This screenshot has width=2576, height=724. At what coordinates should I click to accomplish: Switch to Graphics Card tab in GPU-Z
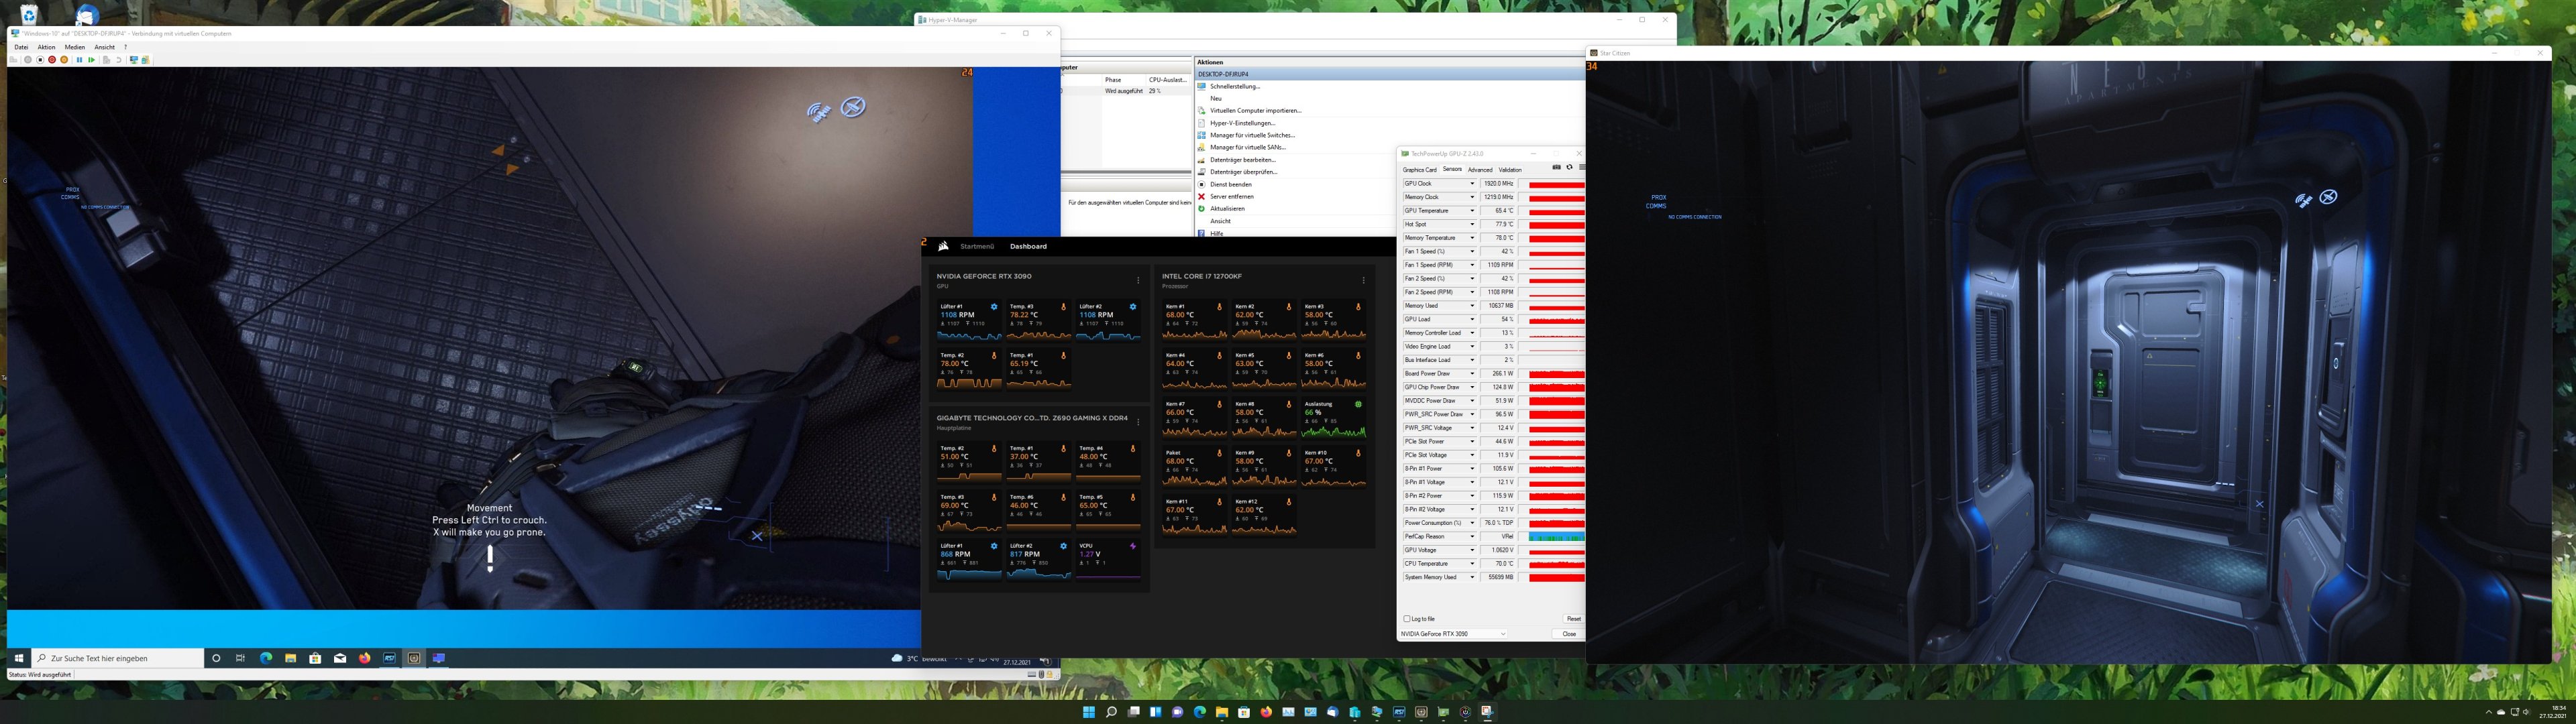point(1419,170)
